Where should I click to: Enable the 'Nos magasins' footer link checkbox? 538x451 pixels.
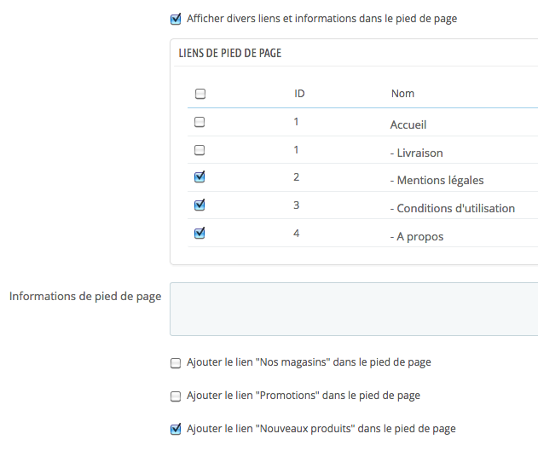[176, 363]
